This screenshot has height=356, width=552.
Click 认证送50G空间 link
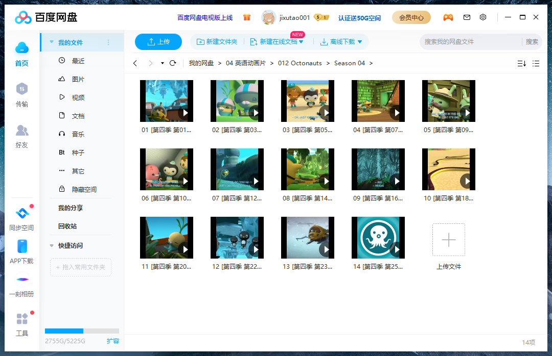[x=359, y=18]
